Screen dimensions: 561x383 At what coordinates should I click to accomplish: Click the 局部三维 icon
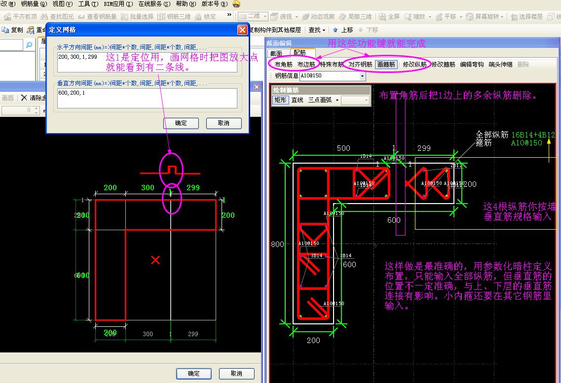(x=342, y=16)
